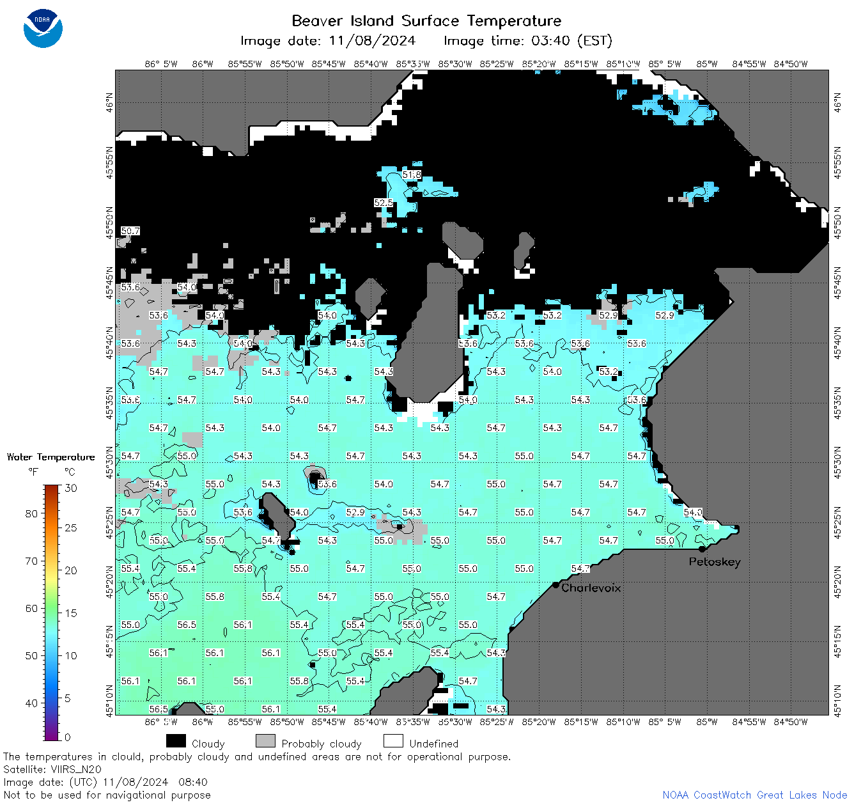The height and width of the screenshot is (805, 854).
Task: Click the operational purpose disclaimer sentence
Action: coord(257,756)
